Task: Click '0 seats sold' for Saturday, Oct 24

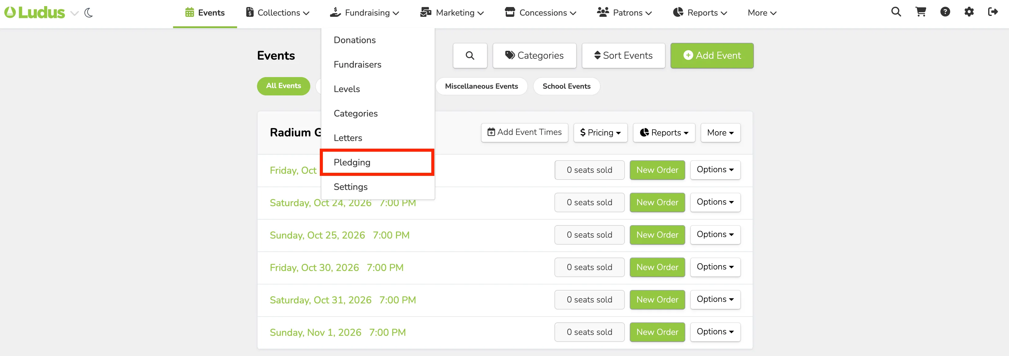Action: tap(589, 202)
